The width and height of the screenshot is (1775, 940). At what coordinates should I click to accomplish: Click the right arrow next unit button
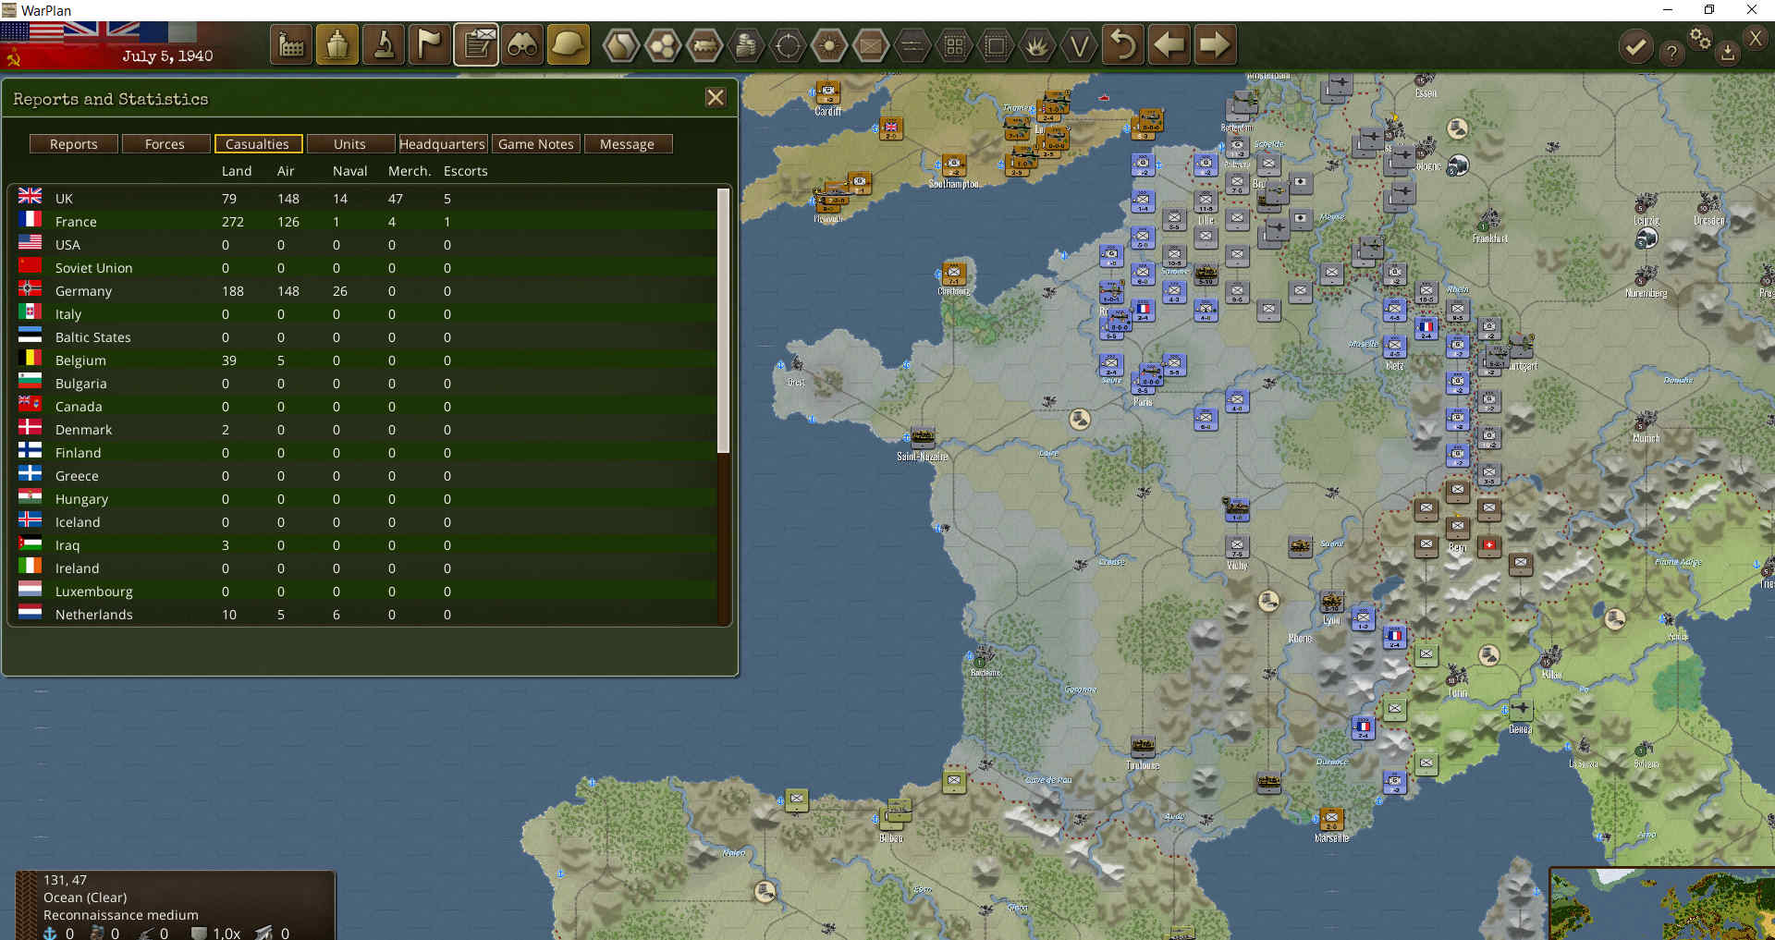click(1214, 44)
